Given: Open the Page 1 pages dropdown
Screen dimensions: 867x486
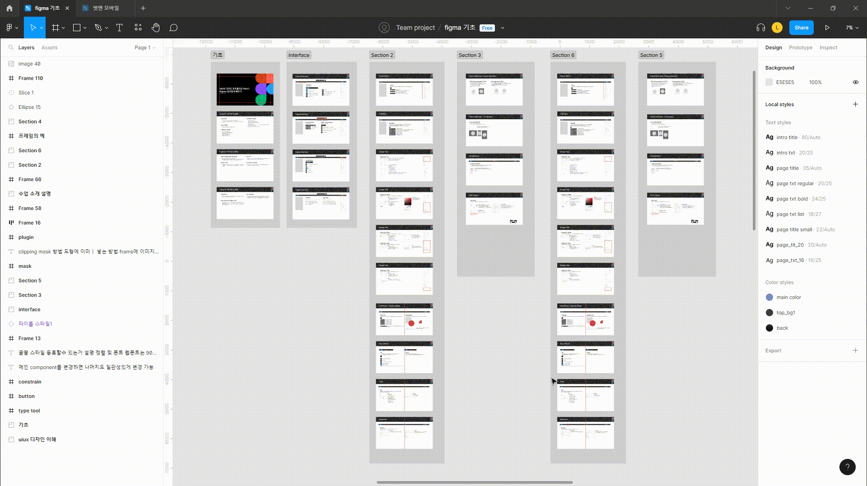Looking at the screenshot, I should pyautogui.click(x=145, y=47).
